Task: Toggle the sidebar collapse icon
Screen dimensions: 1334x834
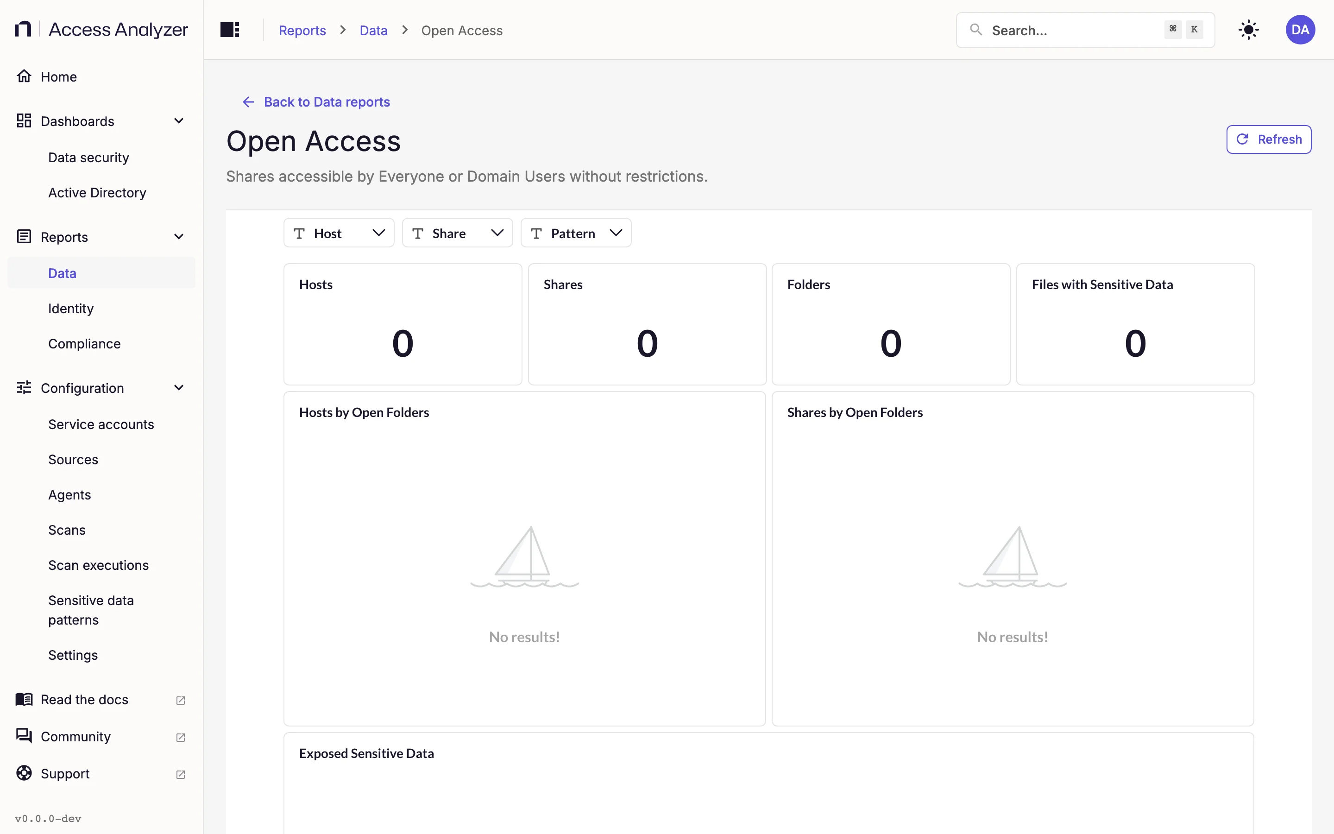Action: coord(230,30)
